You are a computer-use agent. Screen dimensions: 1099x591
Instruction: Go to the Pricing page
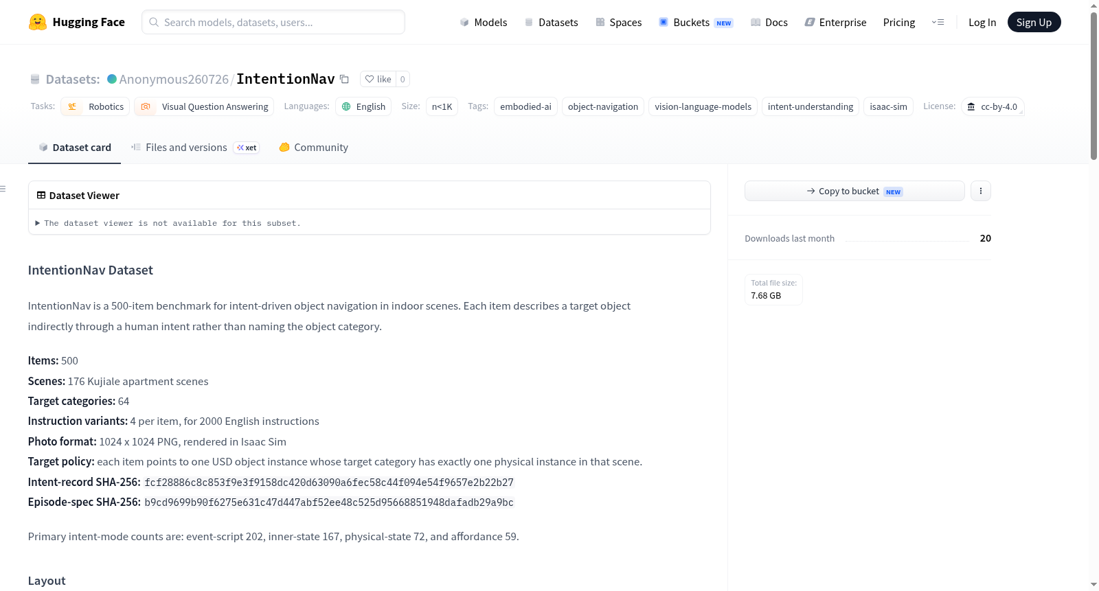(x=899, y=22)
